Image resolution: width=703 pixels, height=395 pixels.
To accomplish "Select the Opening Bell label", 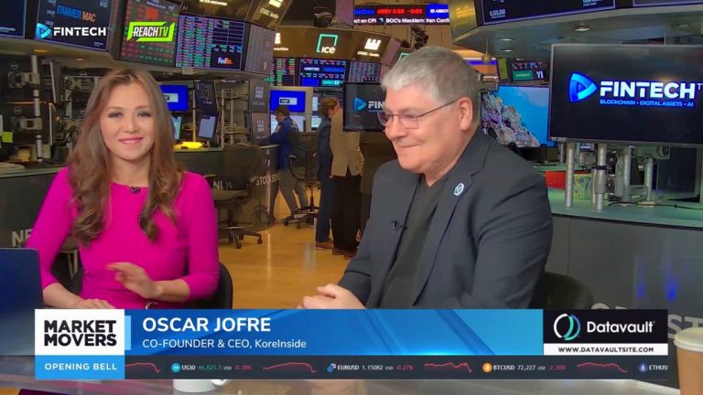I will pyautogui.click(x=80, y=368).
